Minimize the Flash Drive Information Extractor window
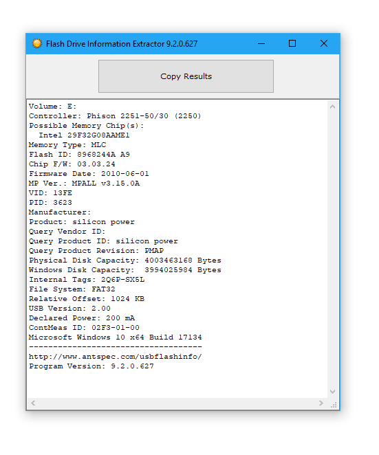379x455 pixels. pos(261,43)
